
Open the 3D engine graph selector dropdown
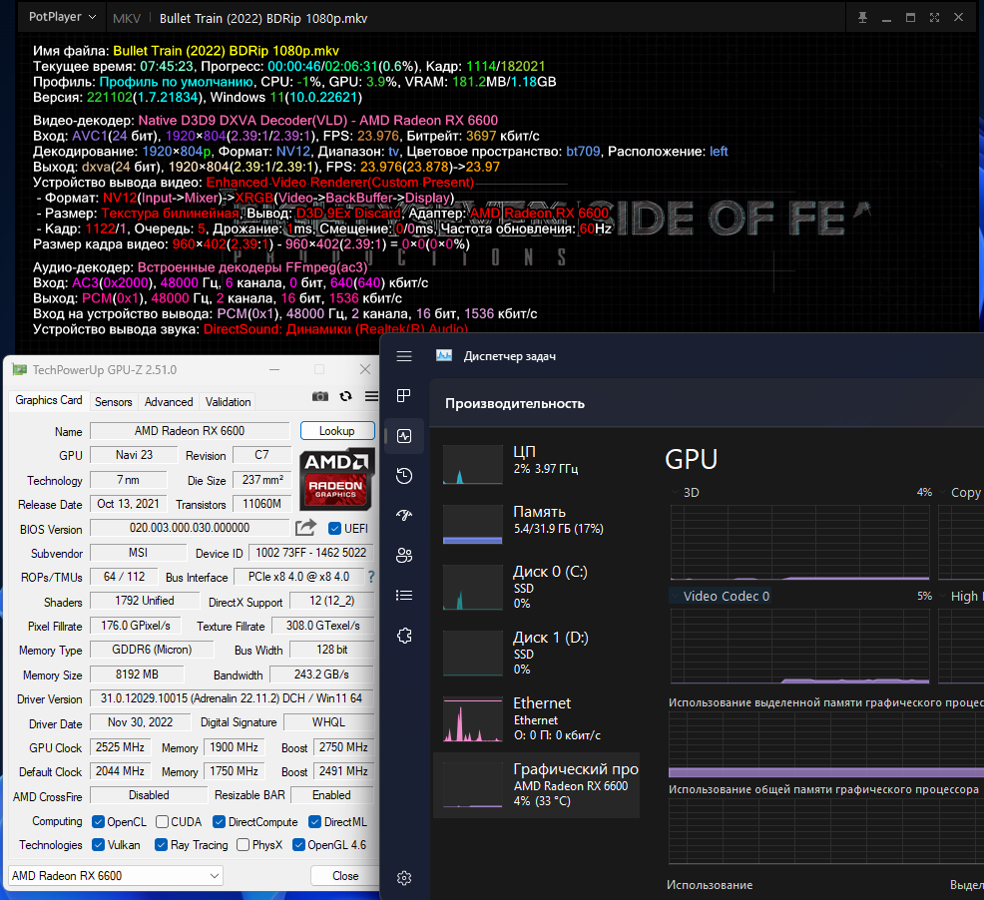click(x=676, y=492)
